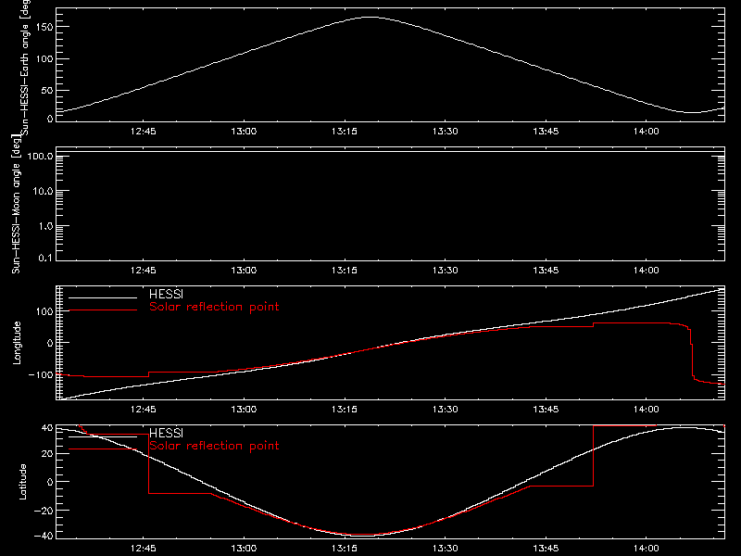Click red legend line in Latitude plot
The height and width of the screenshot is (556, 741).
click(x=103, y=449)
